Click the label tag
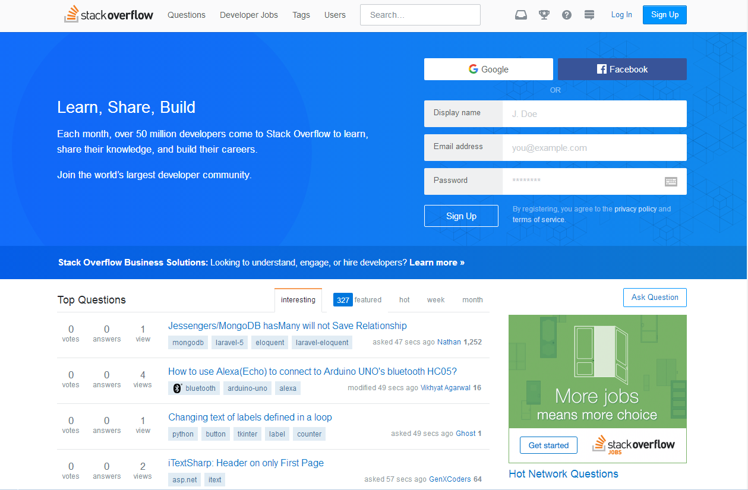Image resolution: width=748 pixels, height=490 pixels. point(277,434)
